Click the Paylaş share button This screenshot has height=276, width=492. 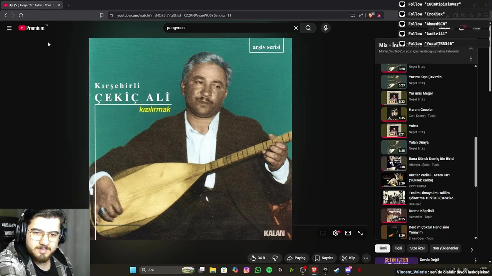coord(296,258)
